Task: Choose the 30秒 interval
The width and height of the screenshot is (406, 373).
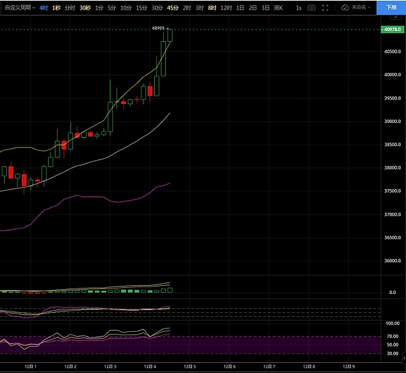Action: (85, 7)
